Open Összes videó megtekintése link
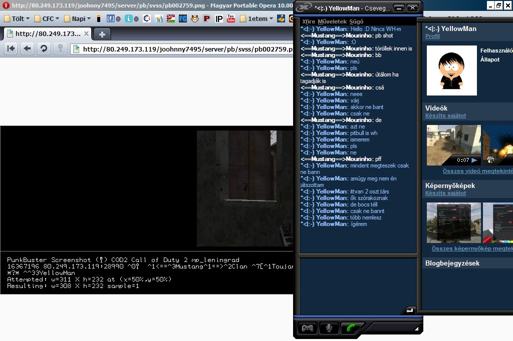 point(477,171)
